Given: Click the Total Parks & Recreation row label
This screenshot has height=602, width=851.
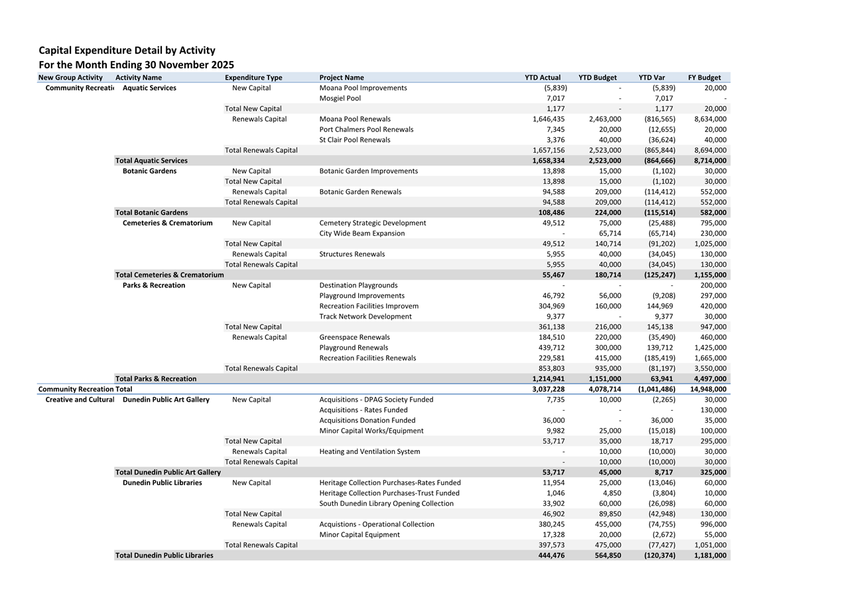Looking at the screenshot, I should [x=156, y=379].
